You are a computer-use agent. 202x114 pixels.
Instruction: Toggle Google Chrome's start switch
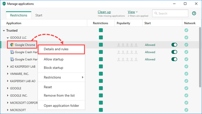[x=174, y=45]
